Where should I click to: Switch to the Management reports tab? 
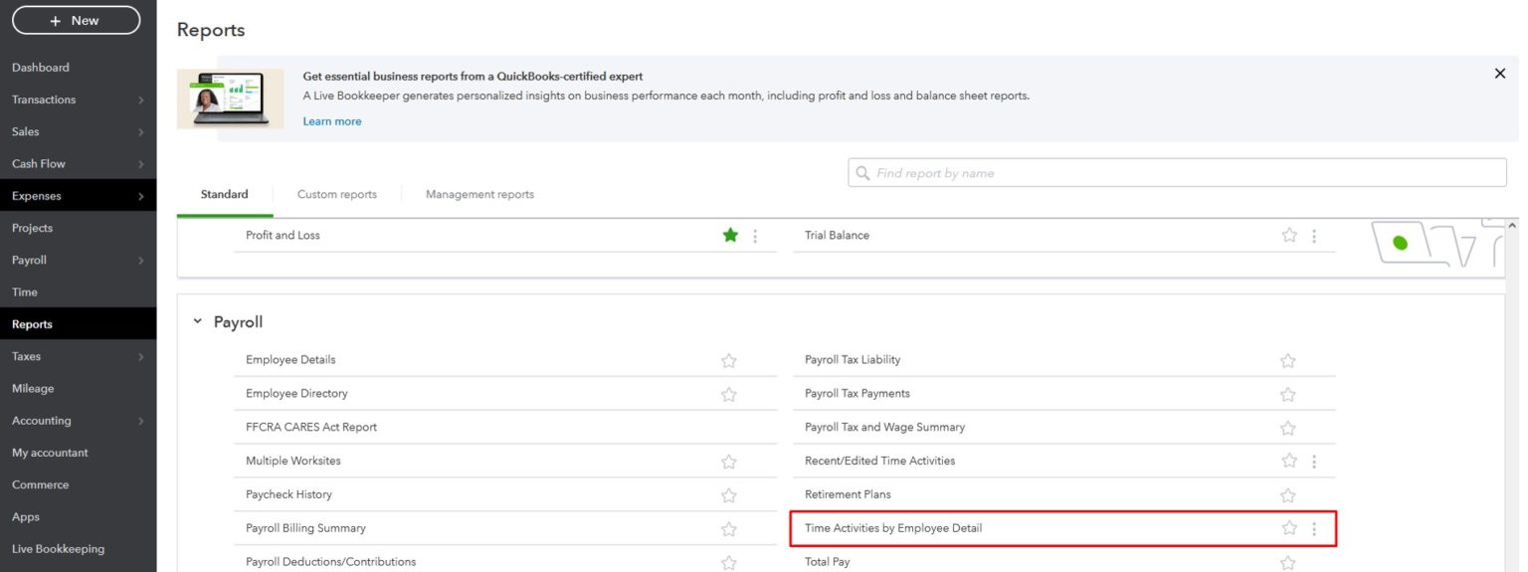(479, 194)
